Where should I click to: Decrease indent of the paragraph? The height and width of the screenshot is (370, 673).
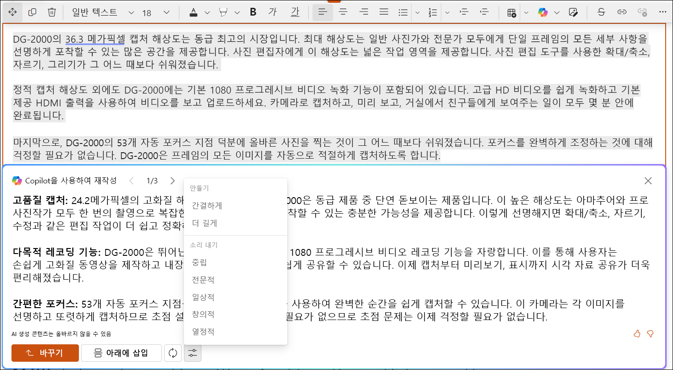click(484, 12)
